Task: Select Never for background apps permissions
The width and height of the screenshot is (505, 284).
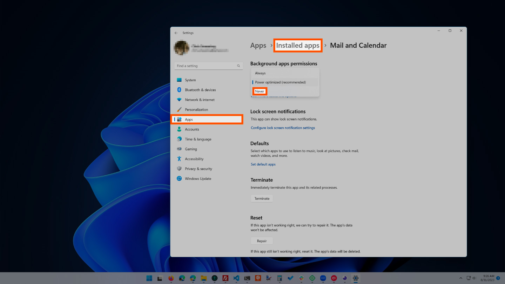Action: pos(260,91)
